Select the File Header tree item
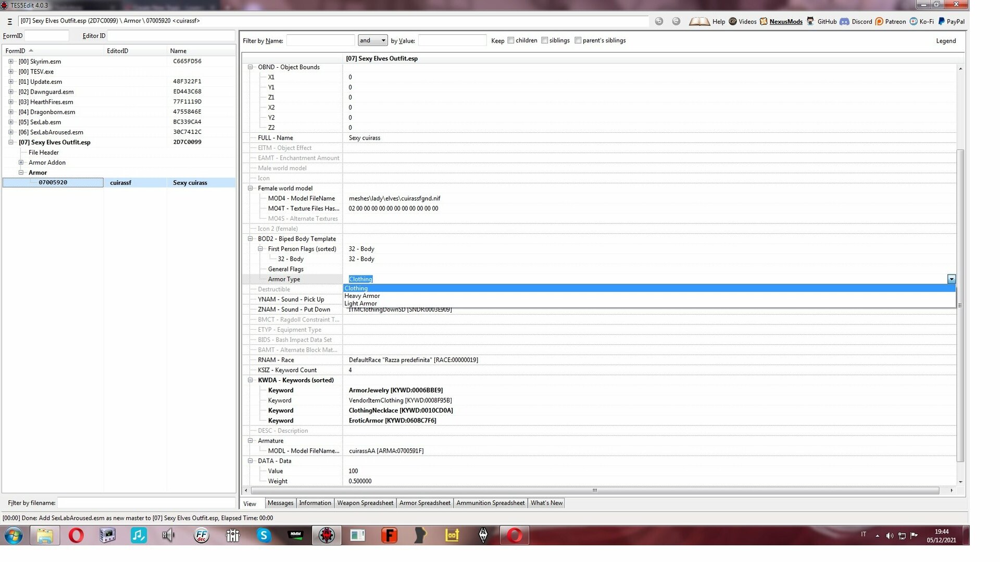Image resolution: width=1000 pixels, height=562 pixels. (x=44, y=153)
